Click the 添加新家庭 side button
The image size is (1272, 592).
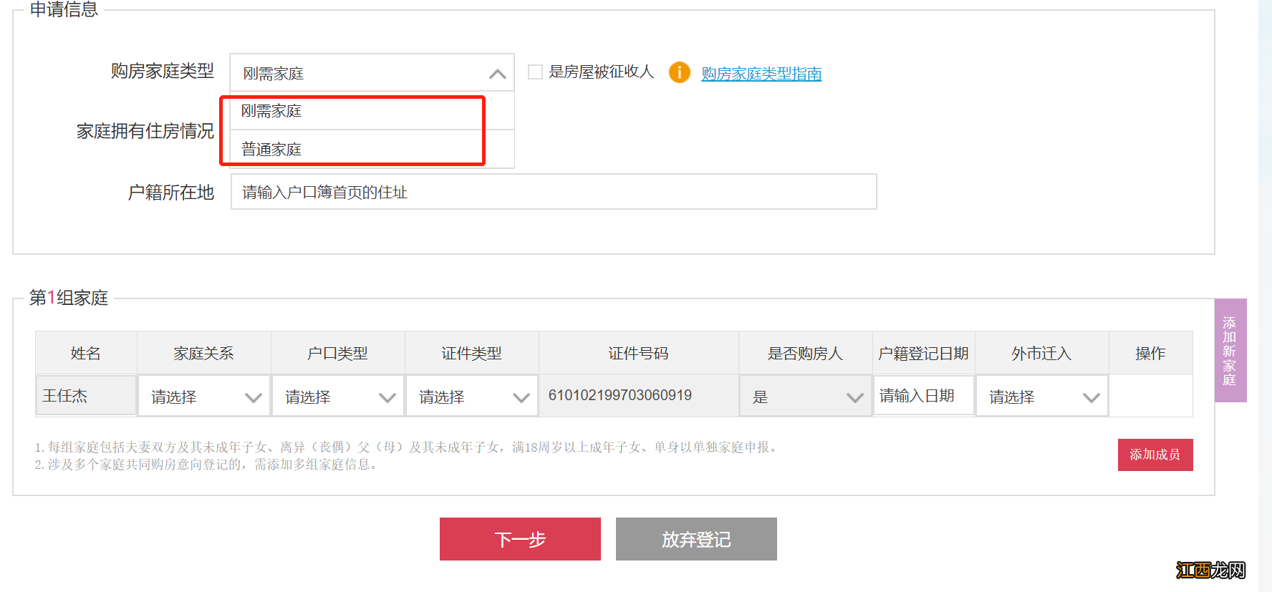pyautogui.click(x=1230, y=350)
